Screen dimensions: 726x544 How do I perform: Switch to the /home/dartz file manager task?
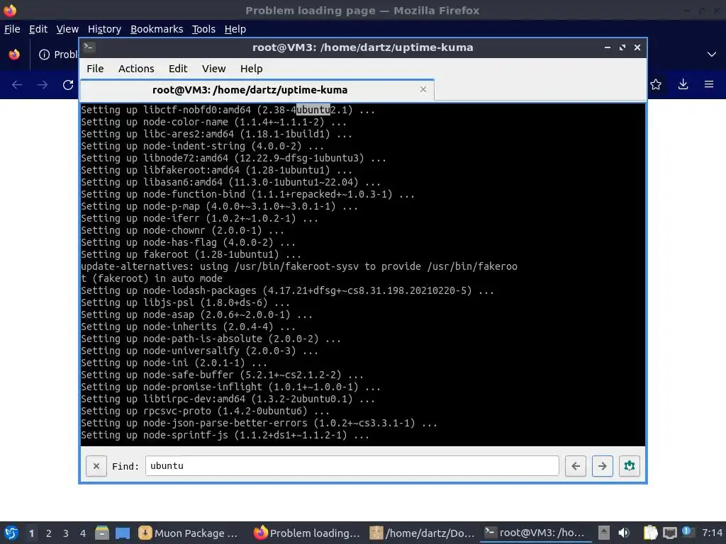click(x=423, y=533)
